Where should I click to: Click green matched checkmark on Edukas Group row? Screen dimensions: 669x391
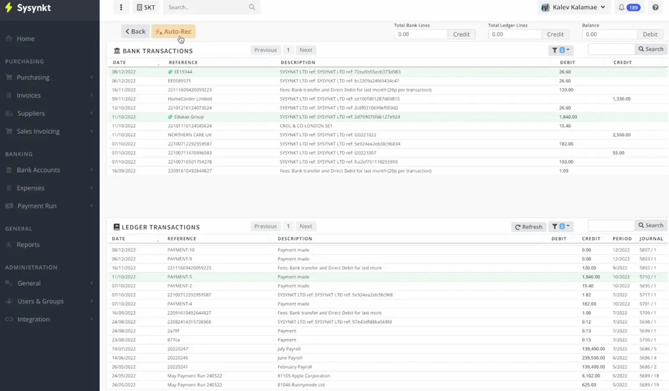click(170, 117)
